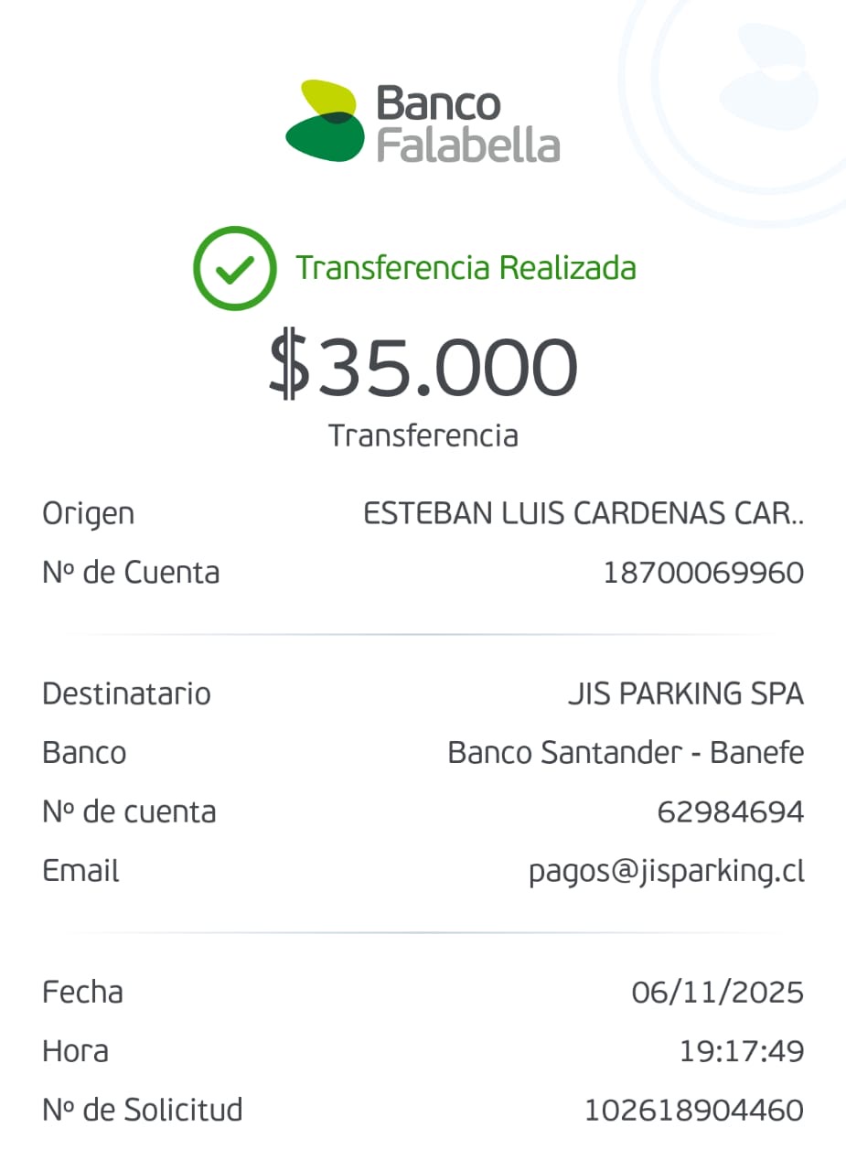846x1171 pixels.
Task: Select destination account number 62984694
Action: (730, 812)
